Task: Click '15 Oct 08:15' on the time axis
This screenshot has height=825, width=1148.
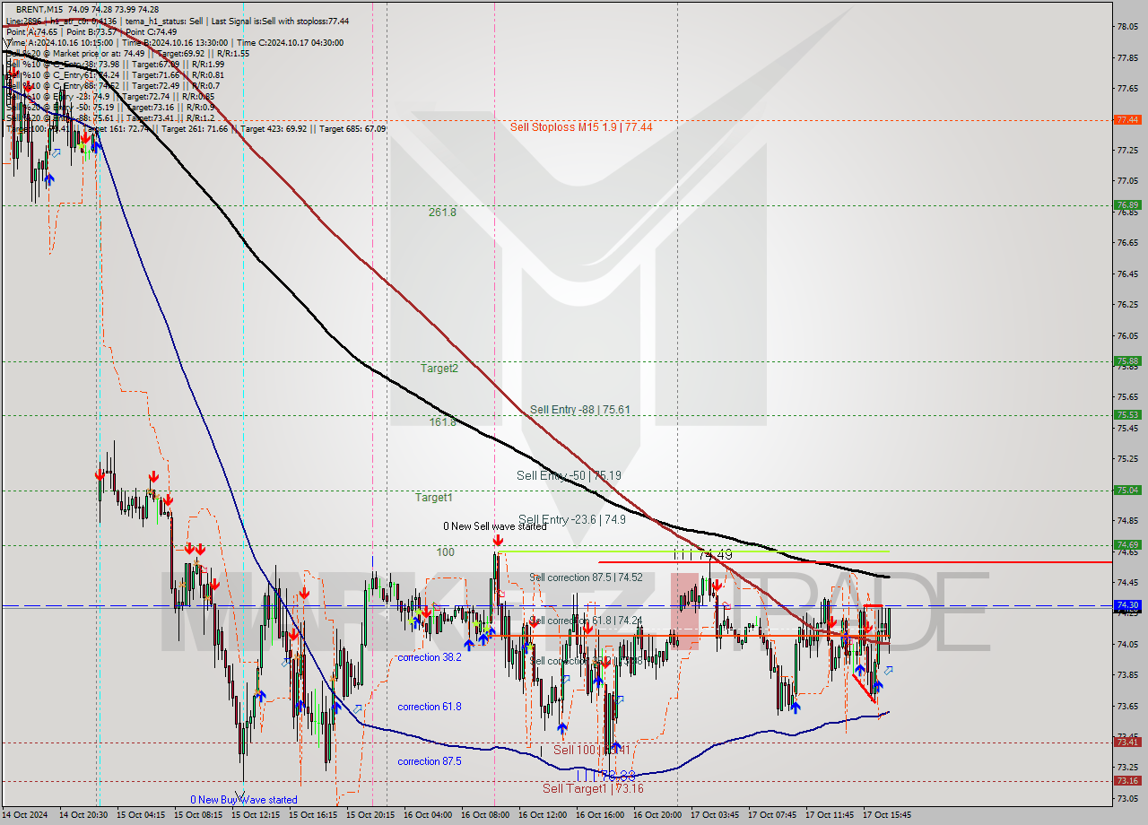Action: point(198,815)
